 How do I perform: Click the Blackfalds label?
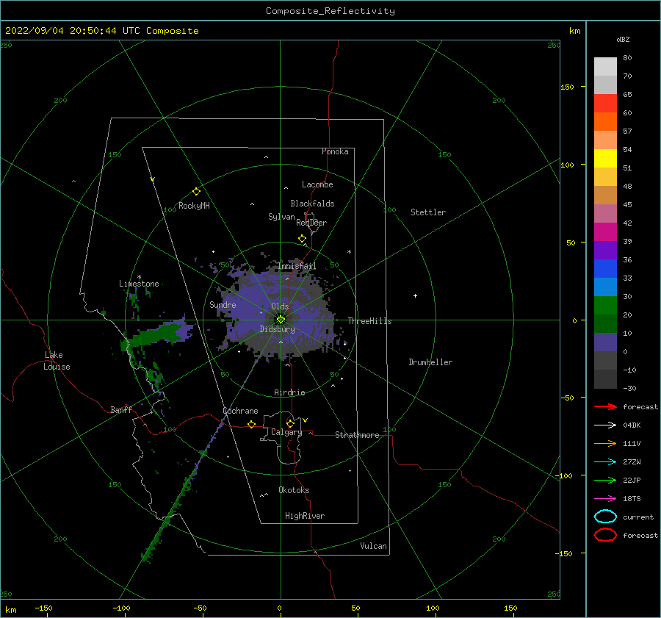click(312, 204)
